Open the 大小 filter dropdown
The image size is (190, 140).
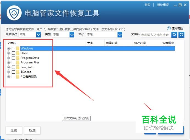pyautogui.click(x=120, y=35)
